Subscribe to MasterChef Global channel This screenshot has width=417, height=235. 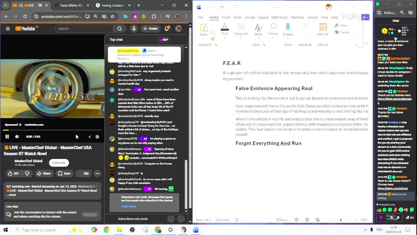coord(59,163)
